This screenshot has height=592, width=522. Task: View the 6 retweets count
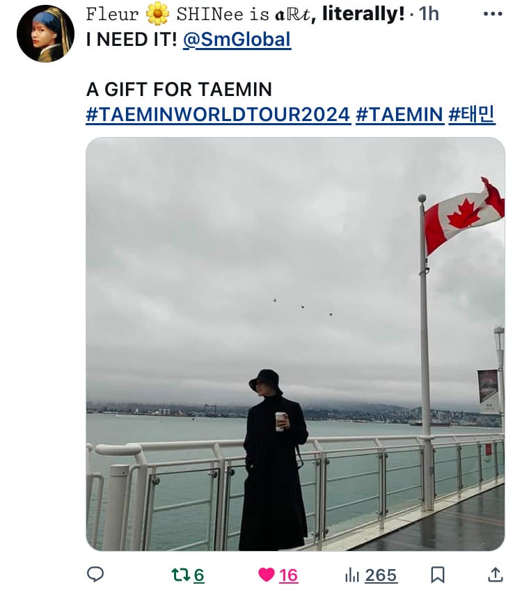pyautogui.click(x=199, y=575)
